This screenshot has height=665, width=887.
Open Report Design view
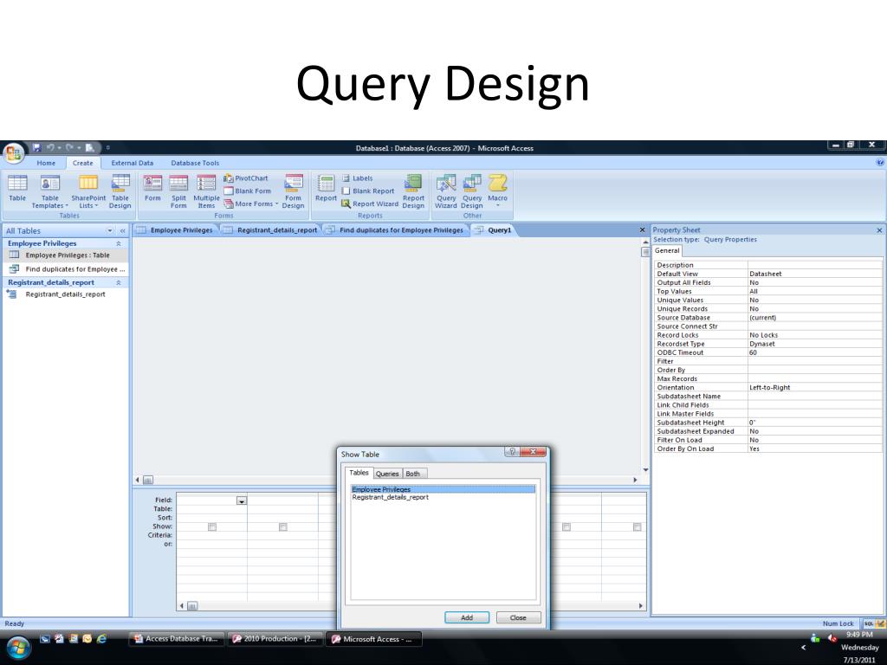[x=413, y=191]
